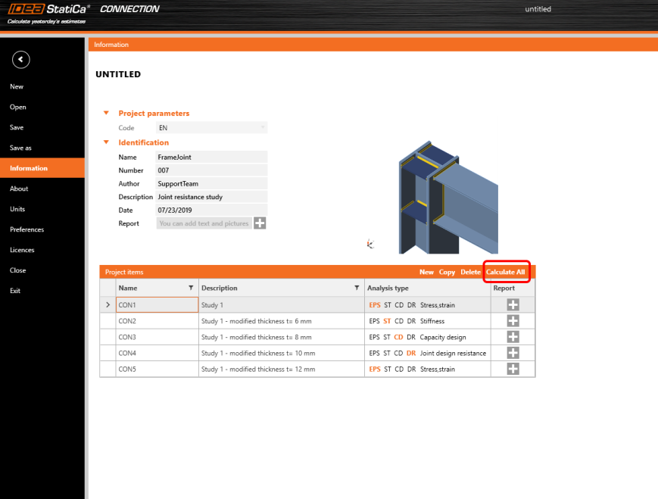Viewport: 658px width, 499px height.
Task: Select EPS analysis type for CON4
Action: coord(374,353)
